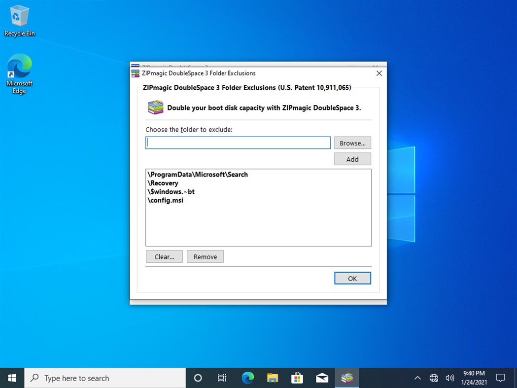Expand the hidden icons chevron in the tray

point(417,378)
